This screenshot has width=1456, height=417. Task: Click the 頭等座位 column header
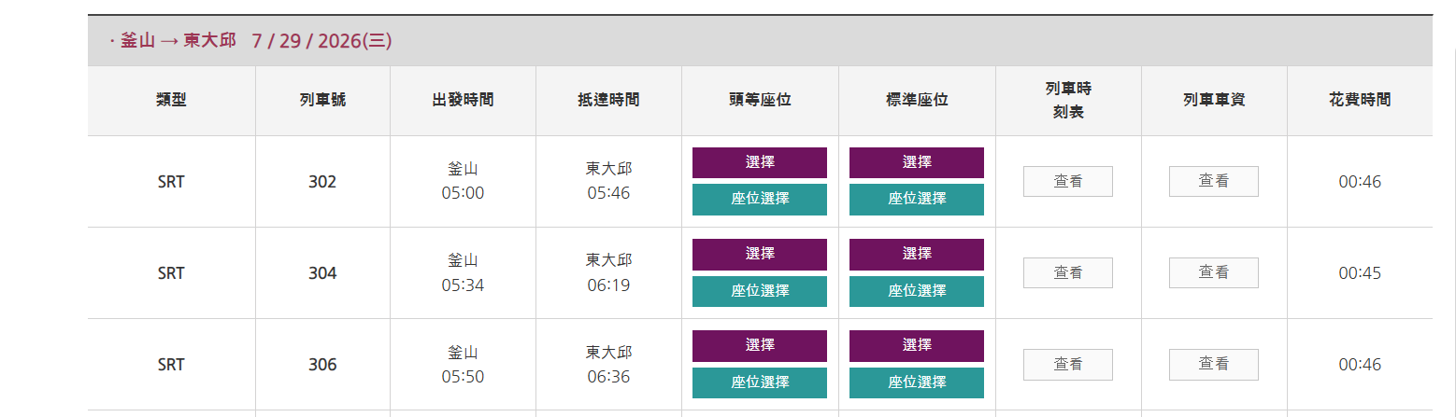pyautogui.click(x=760, y=100)
